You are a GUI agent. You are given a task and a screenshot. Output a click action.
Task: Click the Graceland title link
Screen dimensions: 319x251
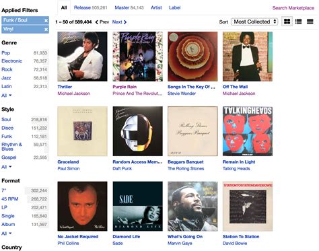click(x=68, y=162)
